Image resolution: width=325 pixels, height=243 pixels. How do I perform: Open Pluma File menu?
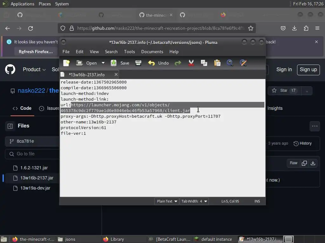point(66,52)
